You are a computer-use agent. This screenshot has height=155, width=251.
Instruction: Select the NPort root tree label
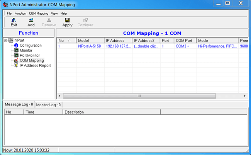(19, 40)
